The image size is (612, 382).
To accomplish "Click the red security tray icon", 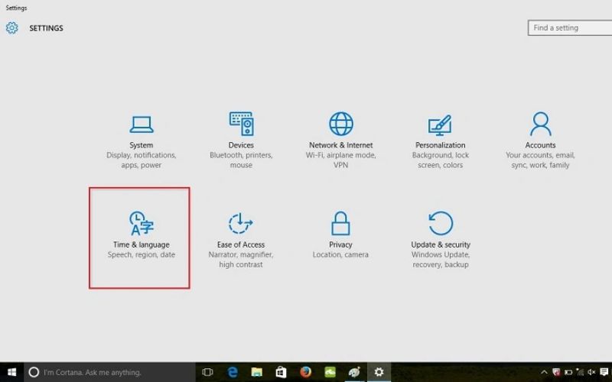I will click(x=556, y=372).
